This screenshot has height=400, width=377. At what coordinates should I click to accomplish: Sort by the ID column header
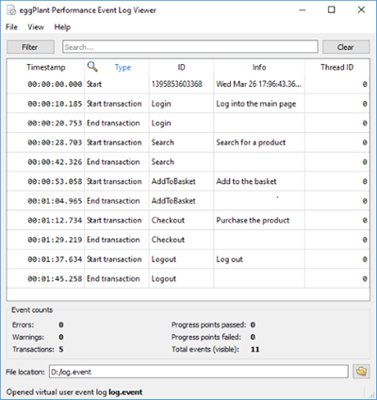coord(182,67)
